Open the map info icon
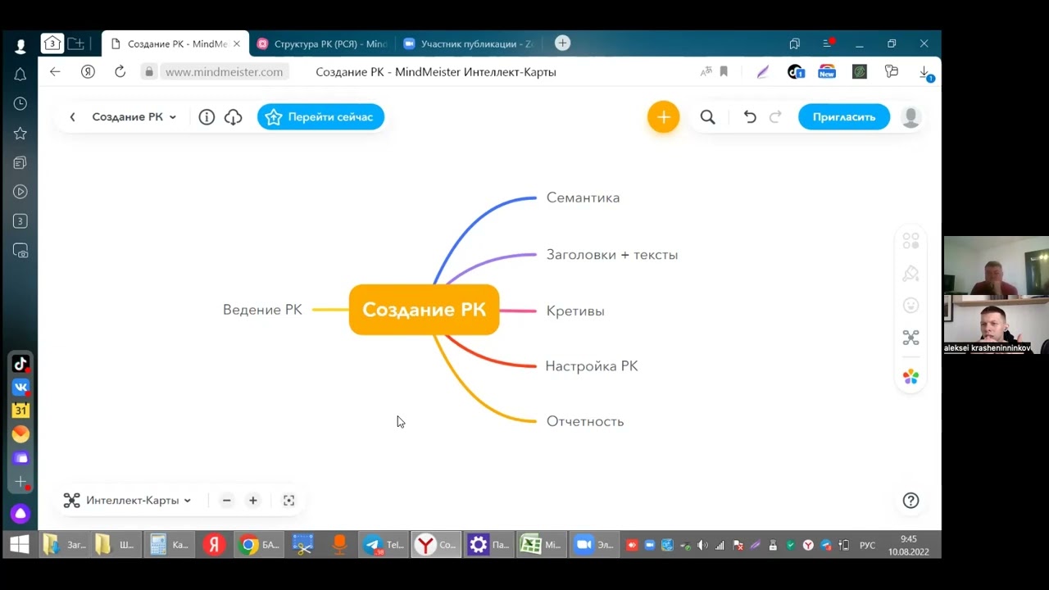The image size is (1049, 590). point(207,117)
